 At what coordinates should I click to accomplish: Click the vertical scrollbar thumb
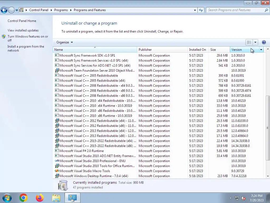click(268, 128)
